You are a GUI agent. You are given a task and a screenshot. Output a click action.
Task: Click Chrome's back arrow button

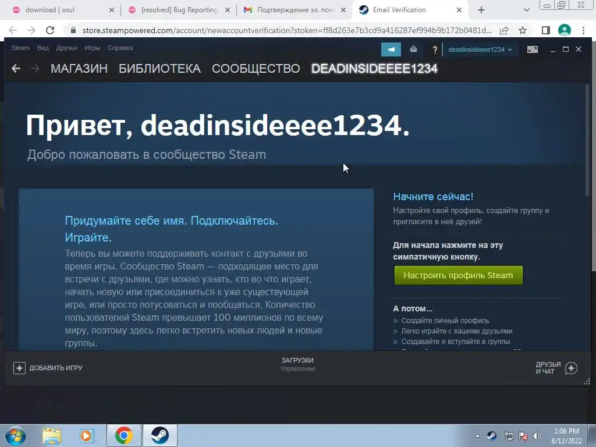point(13,30)
